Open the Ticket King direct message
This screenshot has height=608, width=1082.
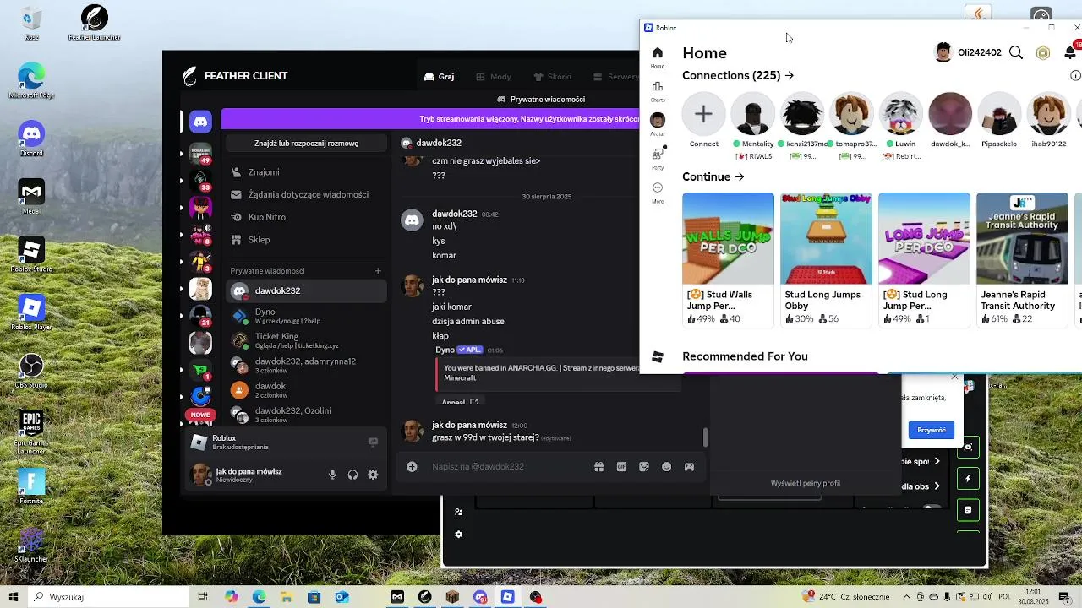[307, 341]
